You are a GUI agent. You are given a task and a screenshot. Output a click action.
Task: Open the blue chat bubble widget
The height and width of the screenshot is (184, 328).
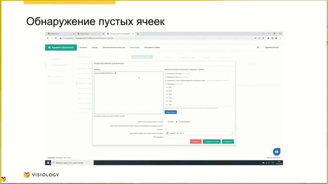point(277,152)
